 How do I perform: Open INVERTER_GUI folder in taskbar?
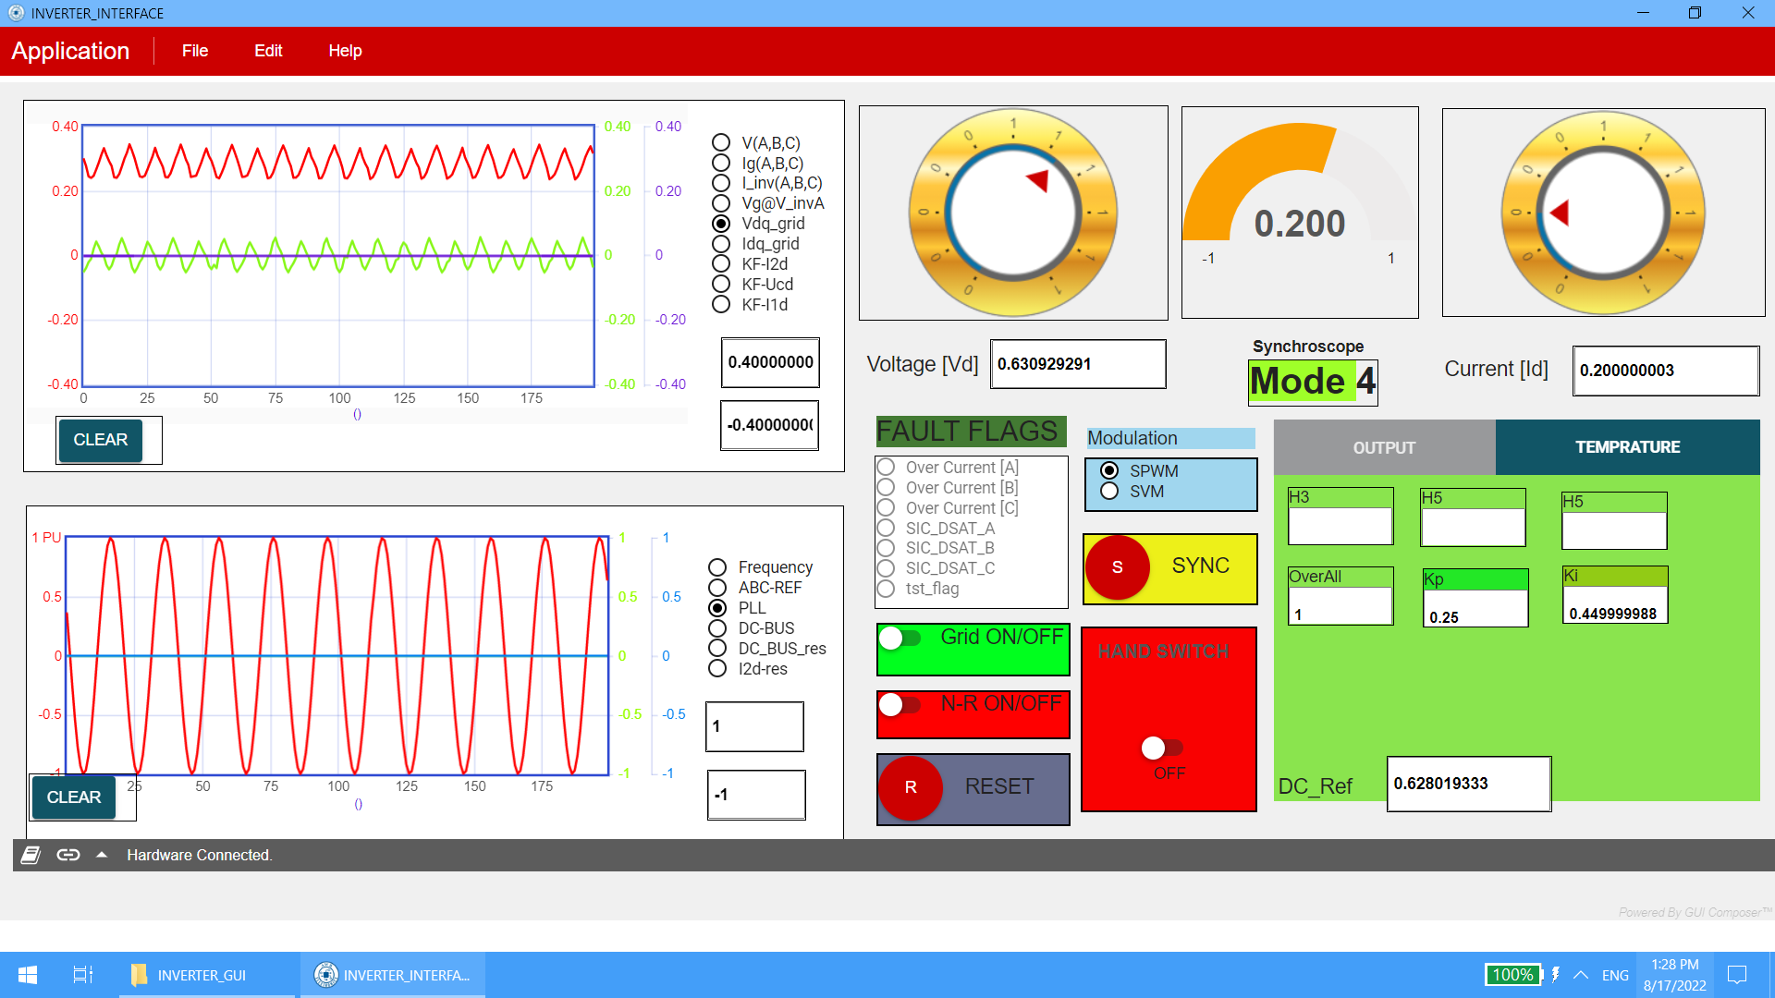(190, 975)
